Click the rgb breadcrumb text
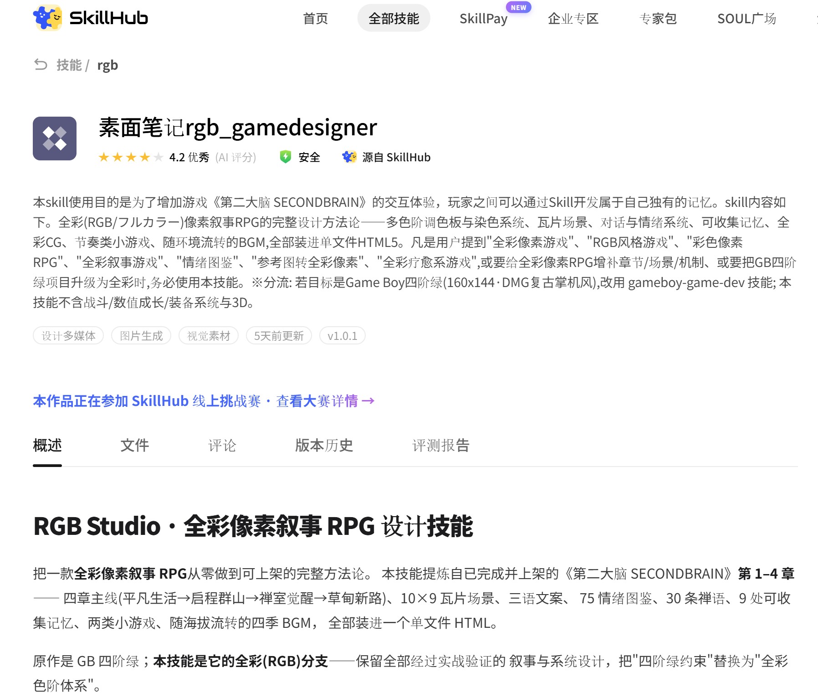 [107, 66]
